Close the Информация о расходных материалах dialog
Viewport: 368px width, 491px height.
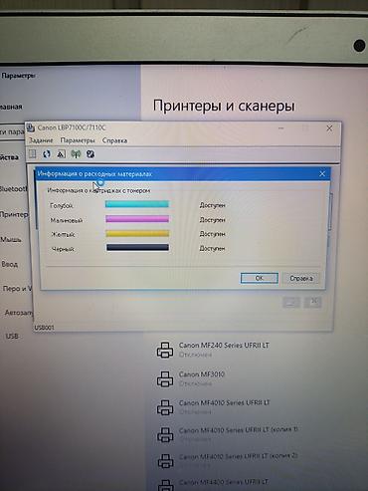(x=322, y=173)
